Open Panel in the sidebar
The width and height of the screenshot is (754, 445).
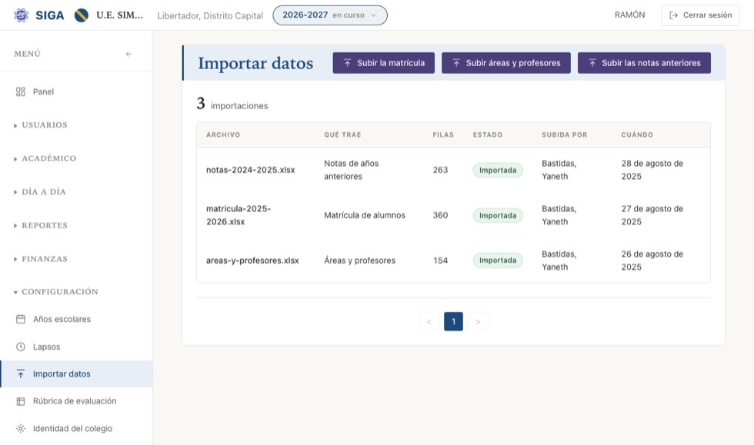76,91
